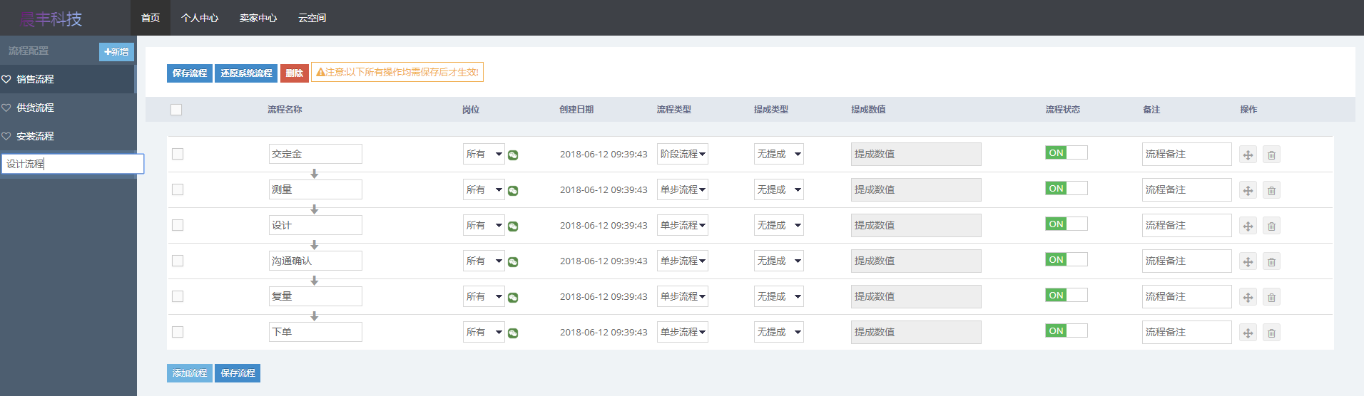Open the 岗位 dropdown in 交定金 row

click(484, 154)
